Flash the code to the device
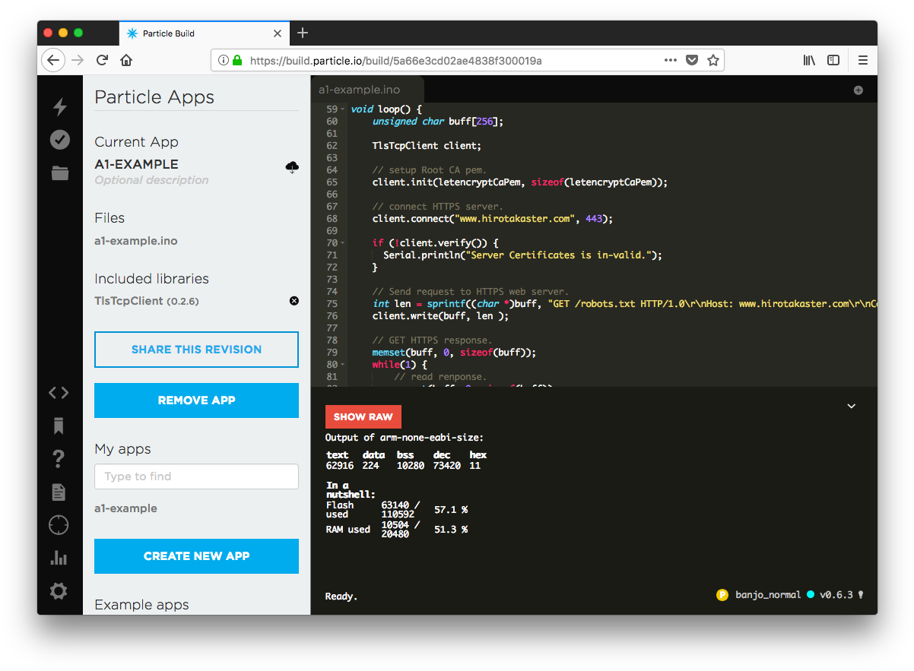This screenshot has height=671, width=914. point(59,107)
